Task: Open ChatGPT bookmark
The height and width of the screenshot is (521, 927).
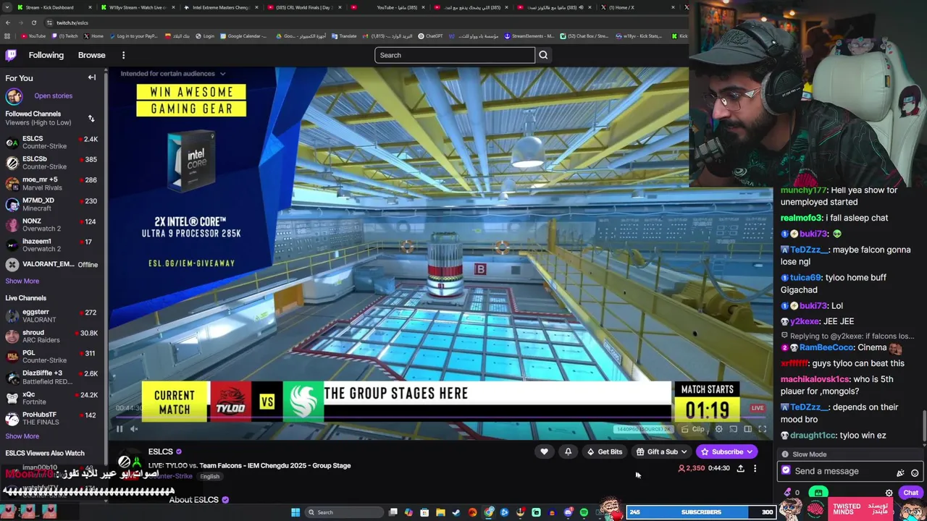Action: tap(429, 36)
